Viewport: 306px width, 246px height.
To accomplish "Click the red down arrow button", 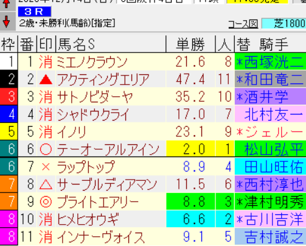I will pyautogui.click(x=8, y=21).
